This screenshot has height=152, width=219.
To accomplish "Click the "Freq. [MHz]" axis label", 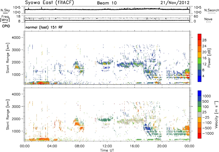I will click(5, 19).
